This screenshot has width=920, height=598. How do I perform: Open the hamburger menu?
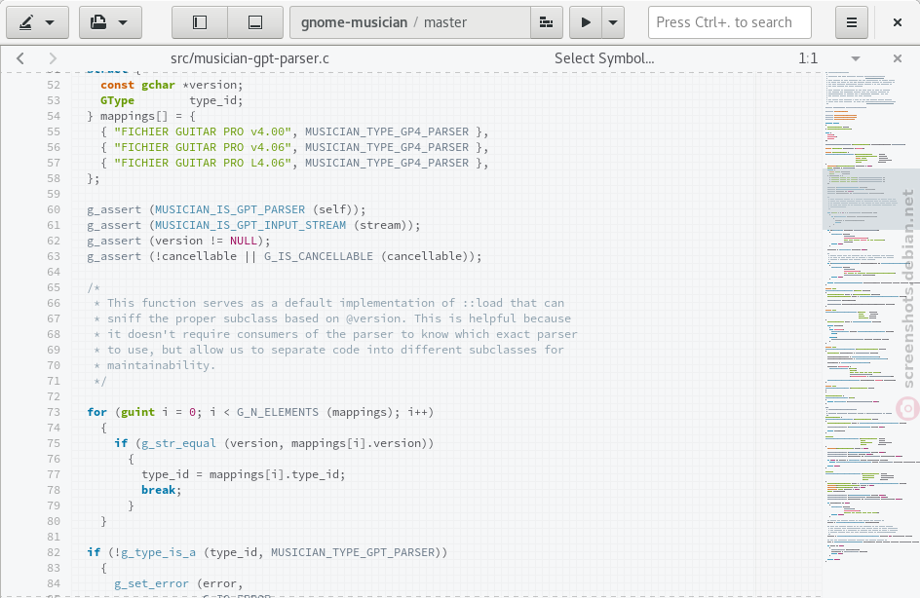(852, 22)
